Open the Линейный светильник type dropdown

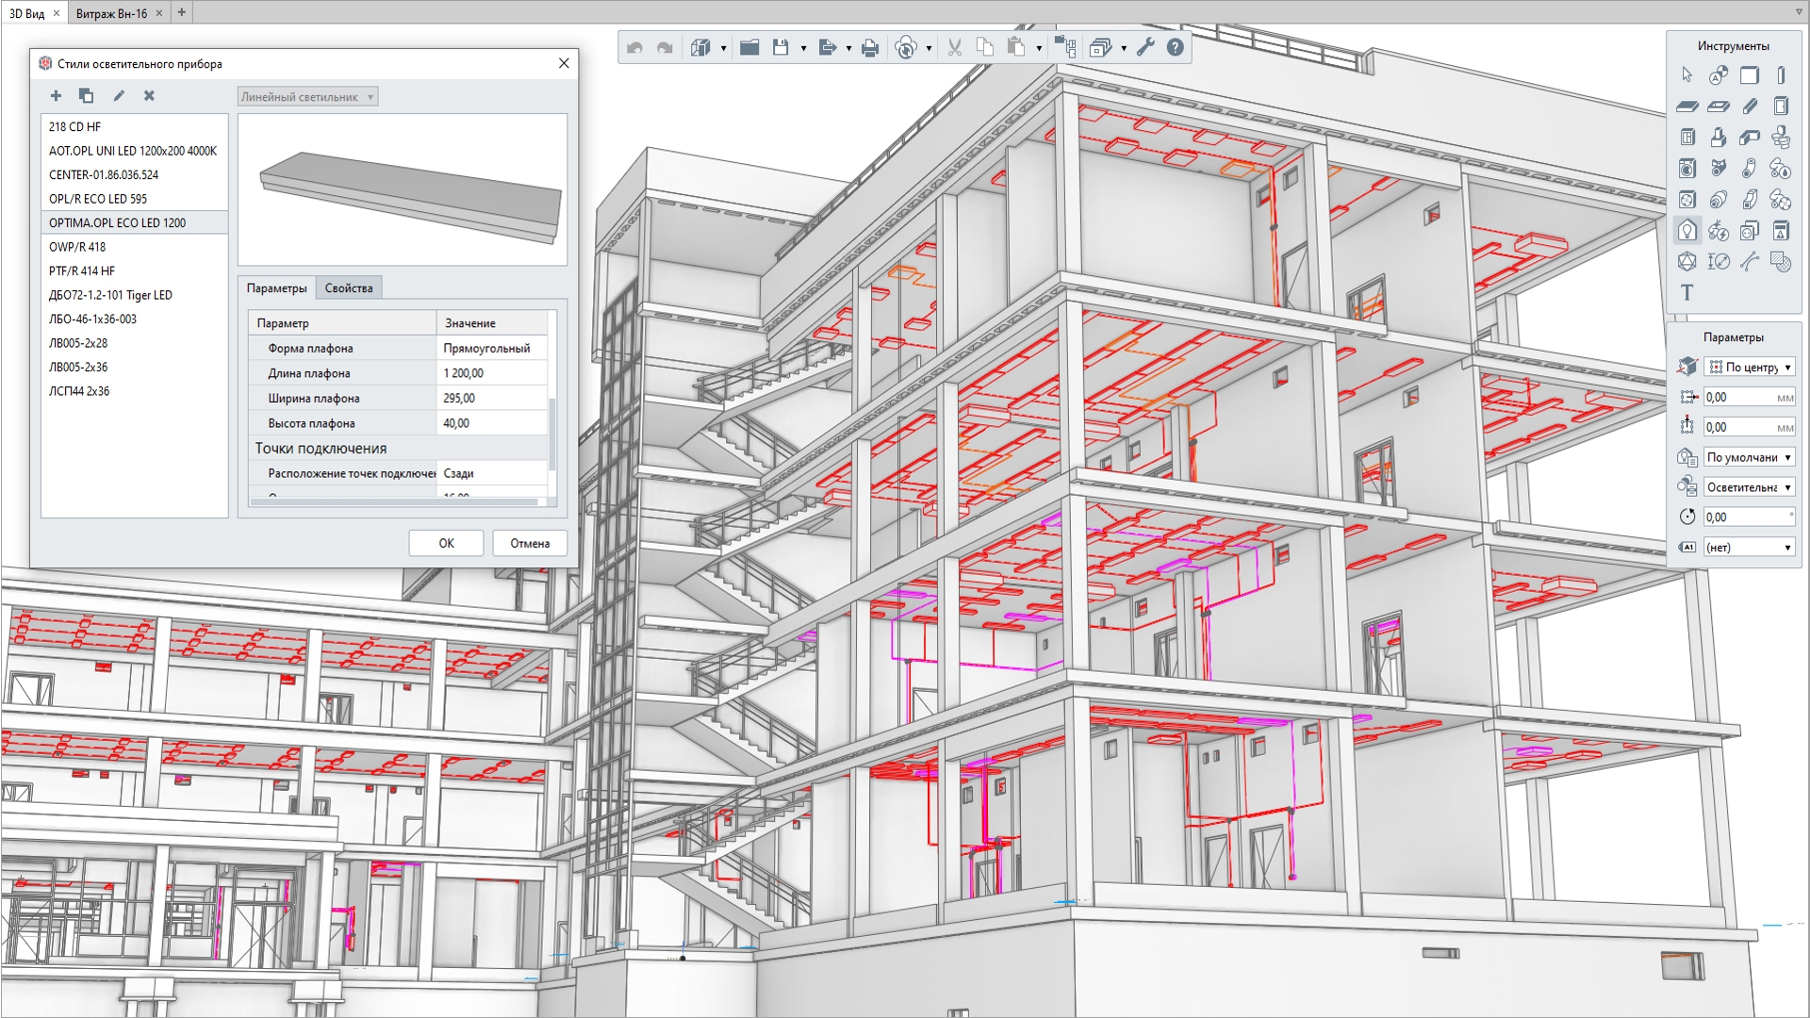point(307,97)
